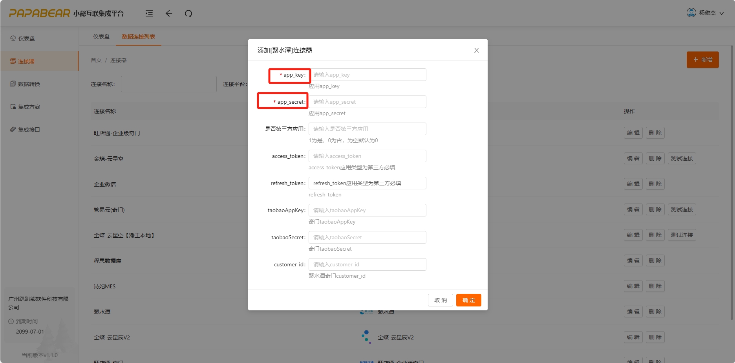The image size is (735, 363).
Task: Click the refresh icon in header
Action: tap(188, 13)
